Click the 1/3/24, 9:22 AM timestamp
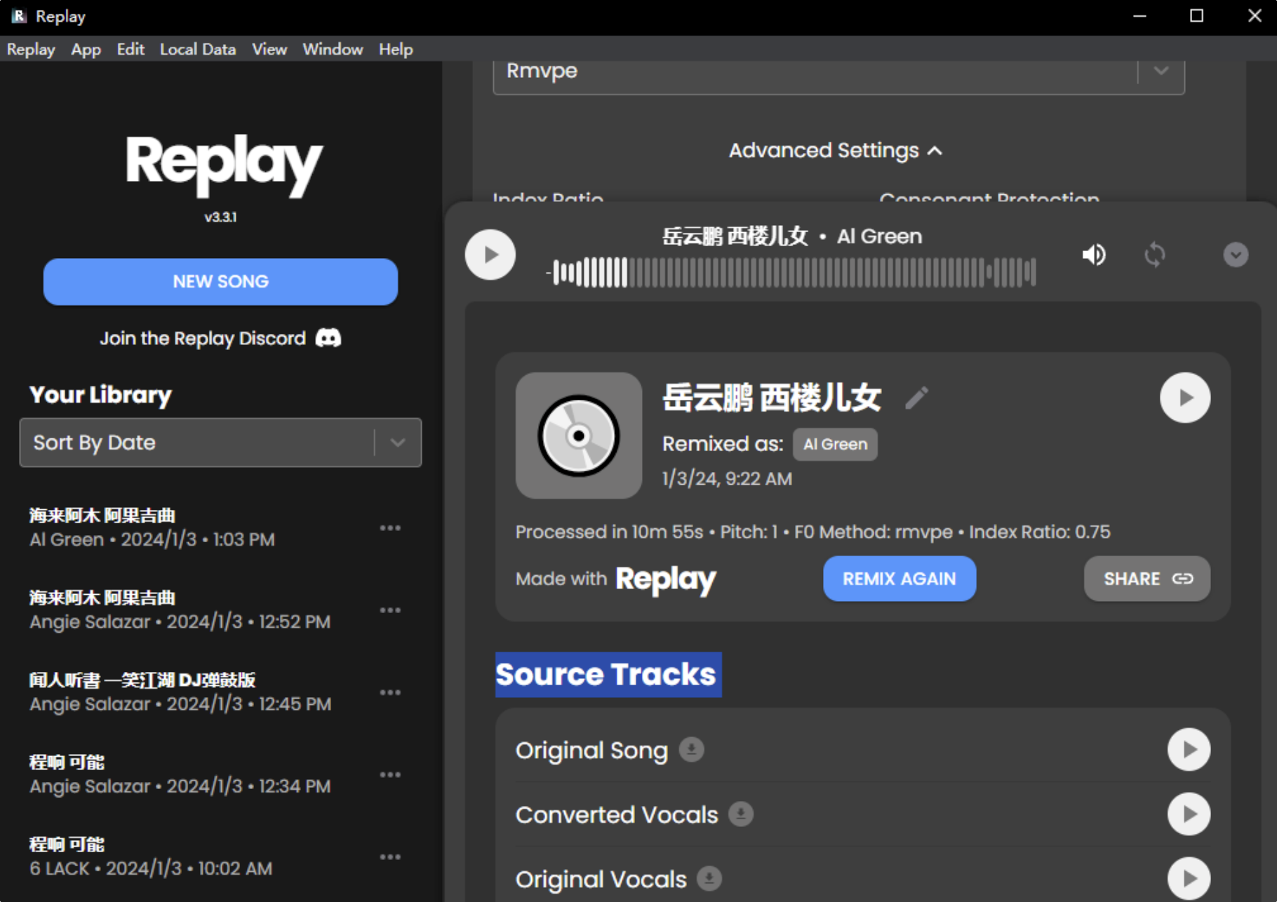Screen dimensions: 1277x902 [727, 478]
